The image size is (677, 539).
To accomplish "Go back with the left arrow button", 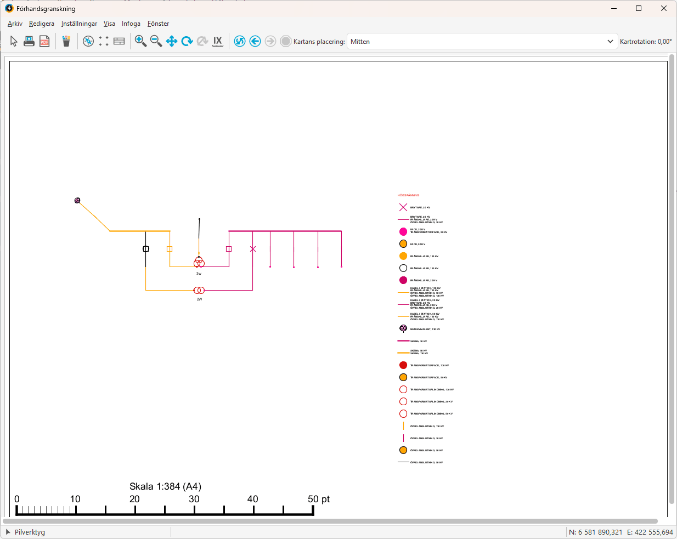I will 255,41.
